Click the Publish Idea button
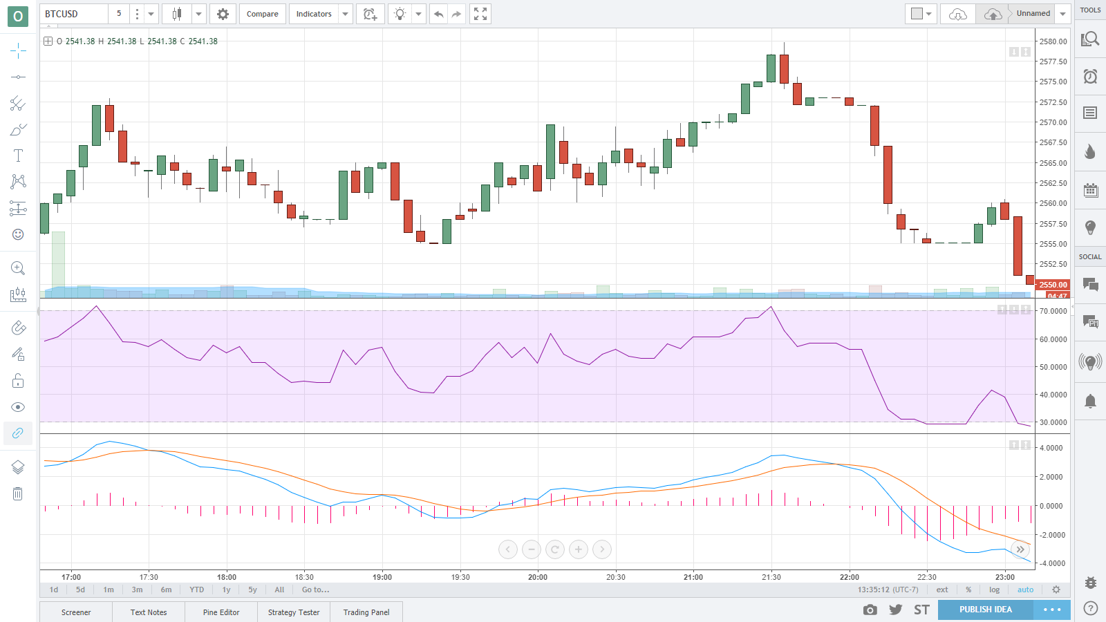The image size is (1106, 622). point(986,610)
